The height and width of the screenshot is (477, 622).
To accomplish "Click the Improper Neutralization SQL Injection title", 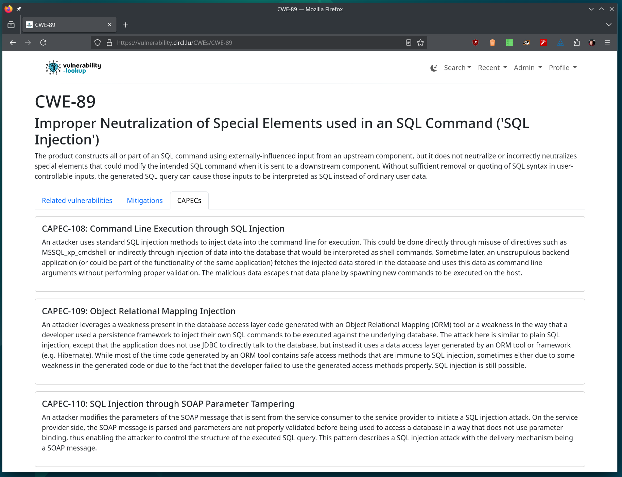I will (x=282, y=131).
